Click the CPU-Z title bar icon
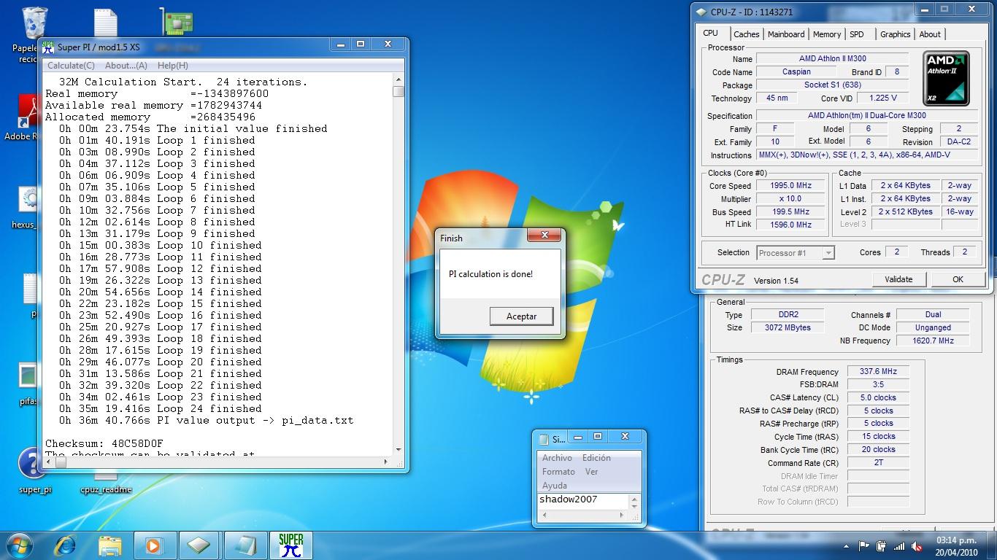 (701, 12)
